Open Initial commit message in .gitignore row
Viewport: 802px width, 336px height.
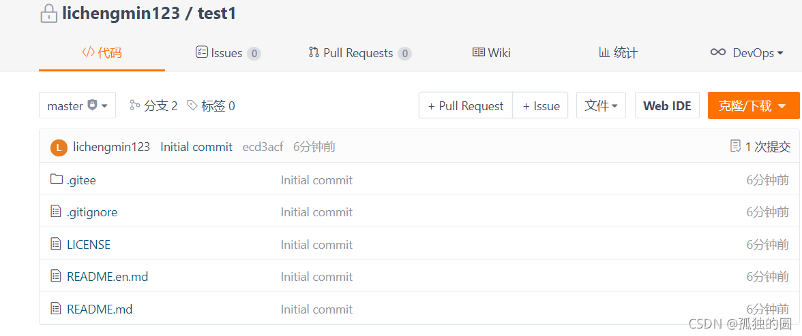tap(316, 212)
